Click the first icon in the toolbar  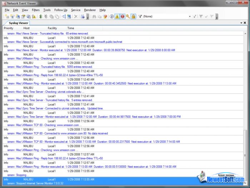click(7, 16)
